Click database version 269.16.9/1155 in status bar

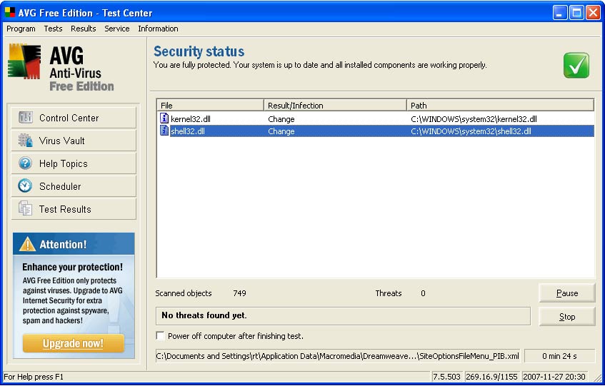tap(491, 377)
